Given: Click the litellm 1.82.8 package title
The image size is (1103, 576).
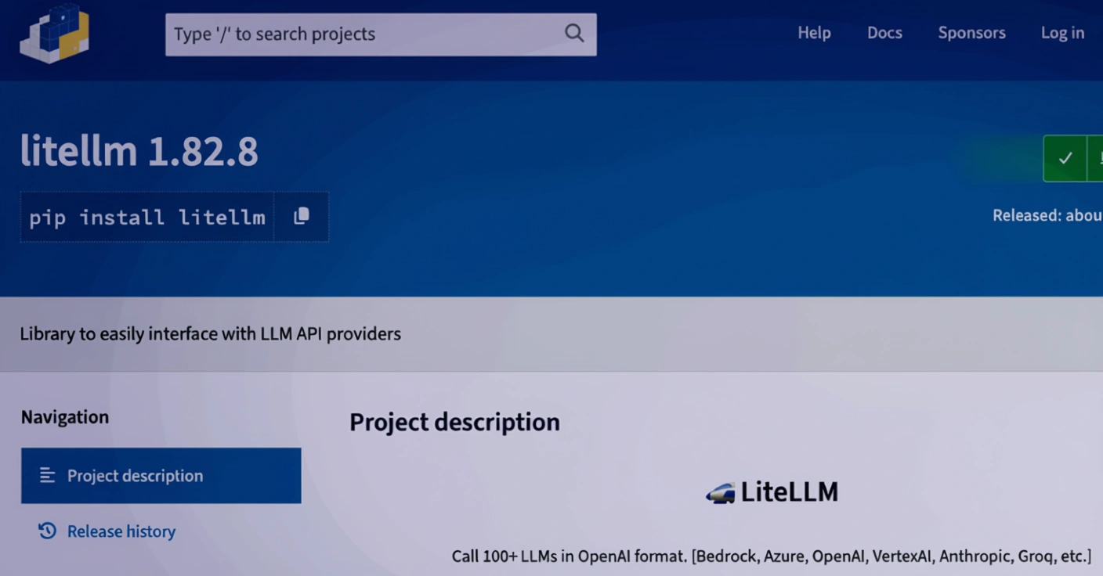Looking at the screenshot, I should [x=139, y=151].
